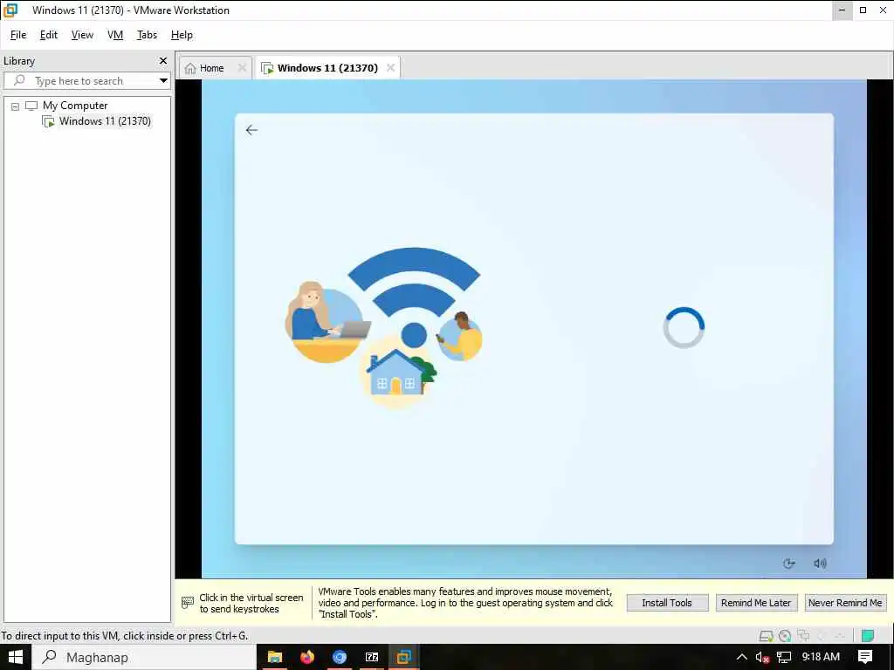The width and height of the screenshot is (894, 670).
Task: Click Remind Me Later
Action: [756, 603]
